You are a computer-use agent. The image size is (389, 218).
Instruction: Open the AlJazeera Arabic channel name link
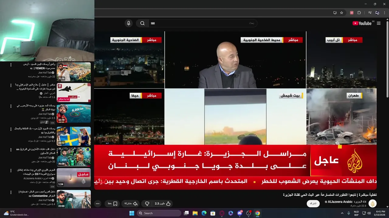pyautogui.click(x=347, y=202)
